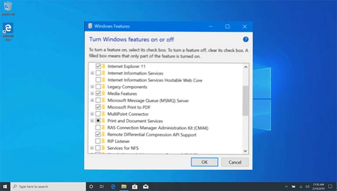Select 'Remote Differential Compression API Support' label
Viewport: 337px width, 191px height.
[152, 134]
